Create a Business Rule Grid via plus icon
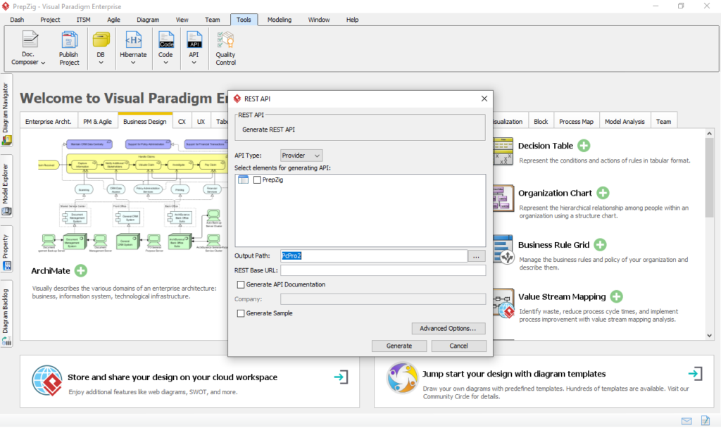Viewport: 721px width, 428px height. coord(600,244)
